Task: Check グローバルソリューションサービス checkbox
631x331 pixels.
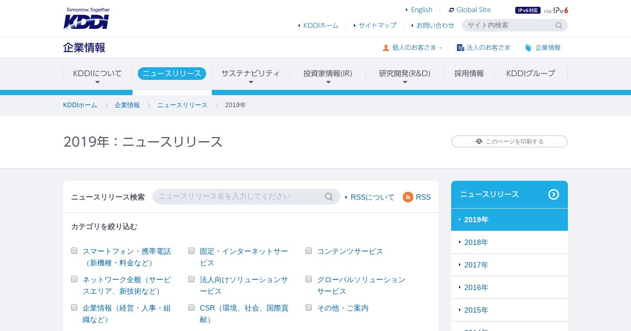Action: [309, 279]
